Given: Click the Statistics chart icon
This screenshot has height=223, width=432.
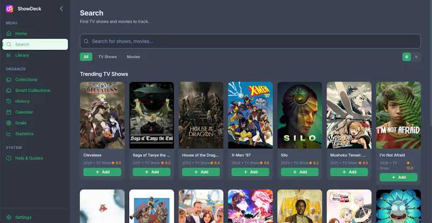Looking at the screenshot, I should 9,134.
